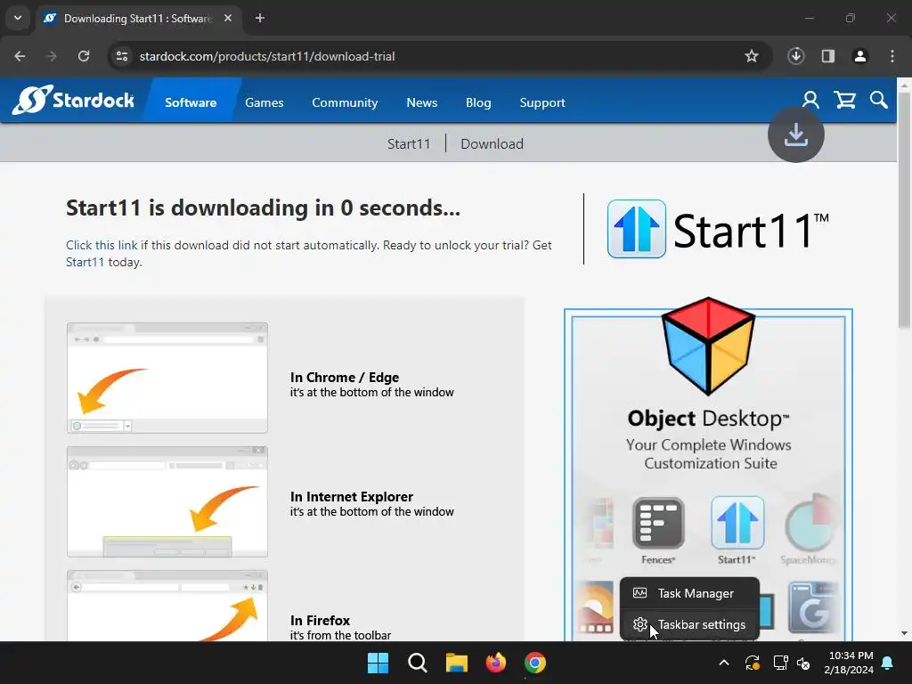Screen dimensions: 912x684
Task: Click 'In Firefox' heading text
Action: 320,621
